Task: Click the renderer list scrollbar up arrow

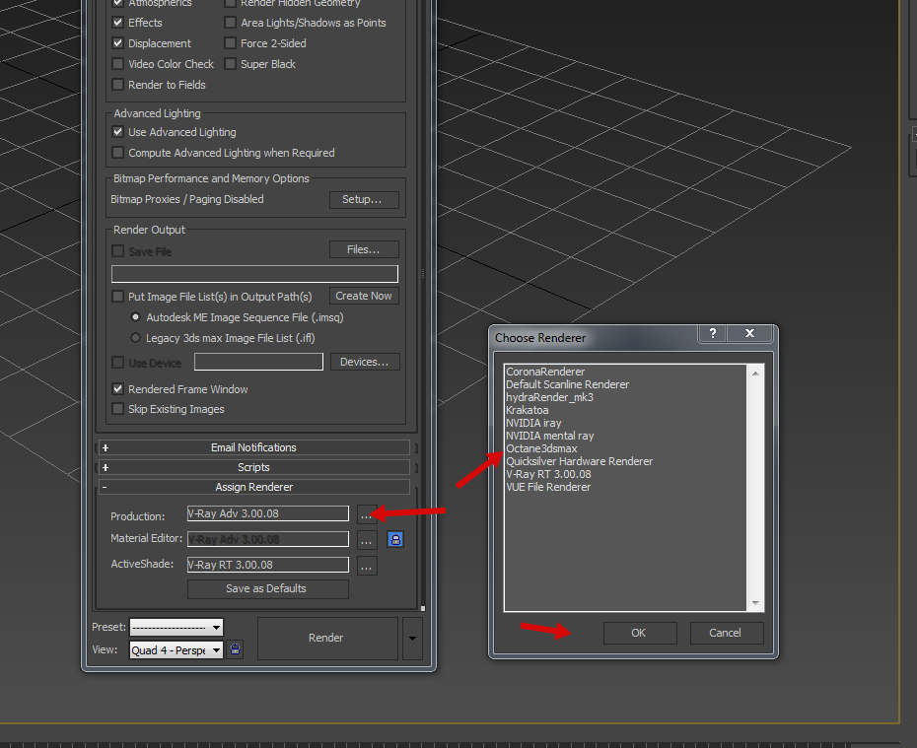Action: point(755,373)
